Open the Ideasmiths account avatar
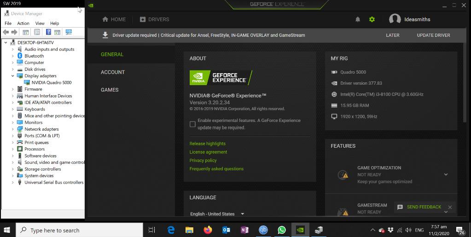This screenshot has width=471, height=237. 395,19
